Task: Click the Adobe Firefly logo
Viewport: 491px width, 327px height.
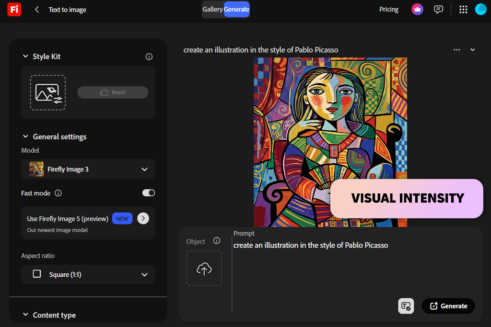Action: [14, 10]
